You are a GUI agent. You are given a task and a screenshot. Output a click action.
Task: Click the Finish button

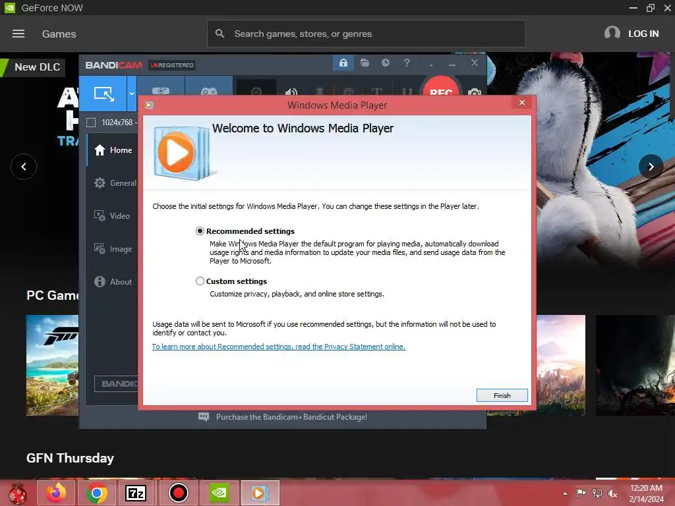click(502, 395)
